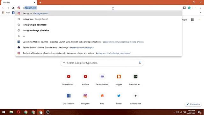The width and height of the screenshot is (204, 115).
Task: Open the Techno Bucket shortcut
Action: point(102,80)
